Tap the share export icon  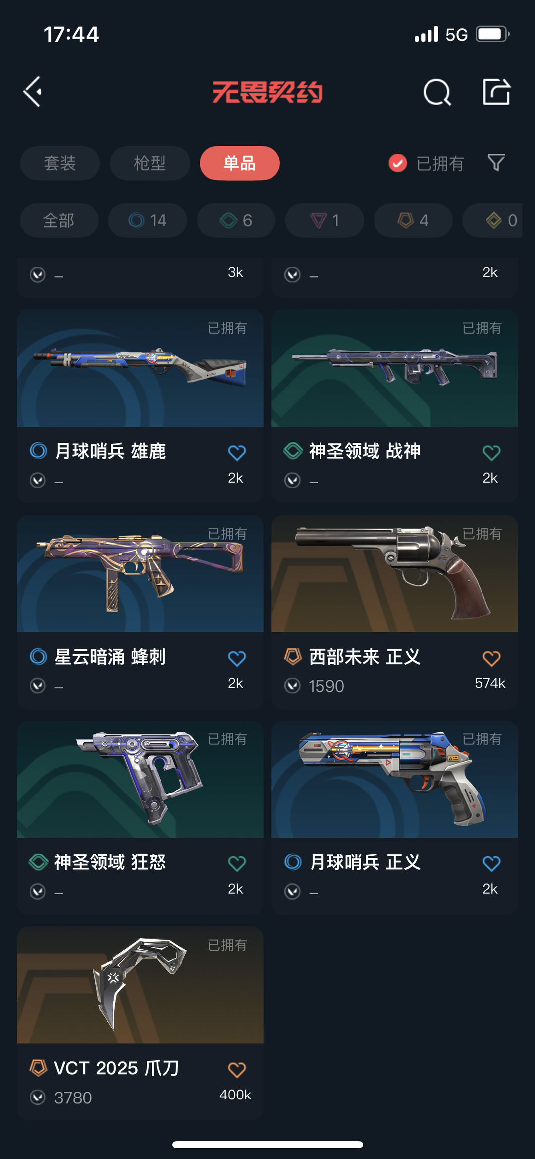point(496,92)
